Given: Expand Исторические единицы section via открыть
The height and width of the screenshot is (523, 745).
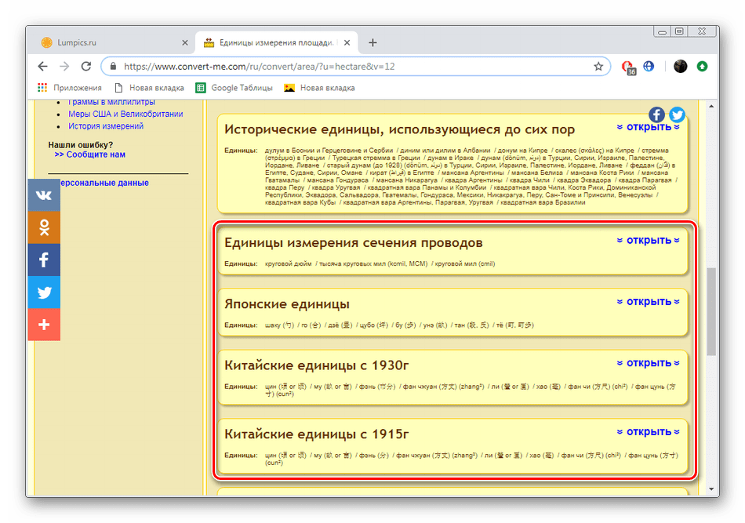Looking at the screenshot, I should (648, 127).
